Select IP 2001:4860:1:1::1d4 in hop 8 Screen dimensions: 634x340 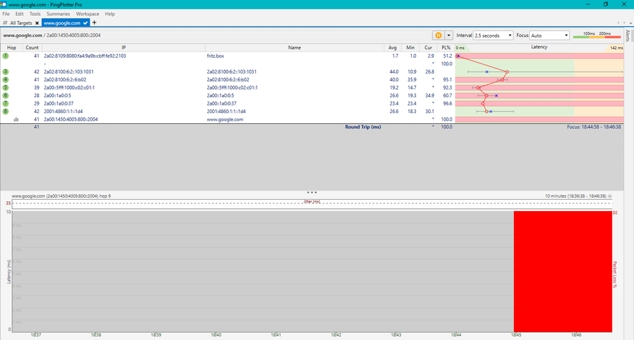coord(63,111)
